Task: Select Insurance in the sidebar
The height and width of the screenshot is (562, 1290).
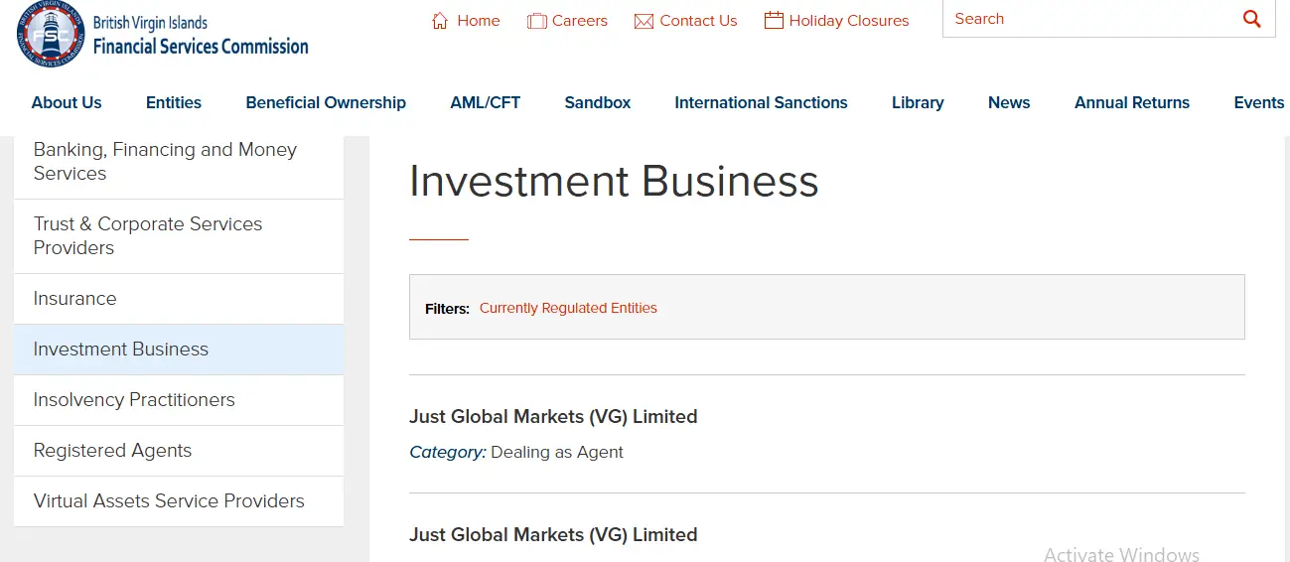Action: 179,299
